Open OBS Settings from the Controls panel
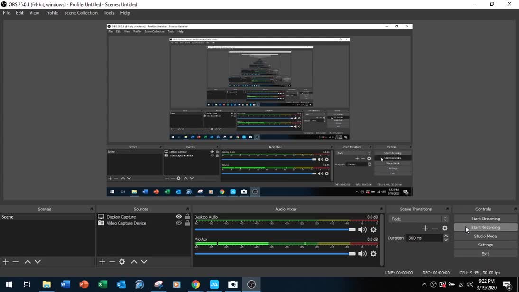 pyautogui.click(x=485, y=245)
